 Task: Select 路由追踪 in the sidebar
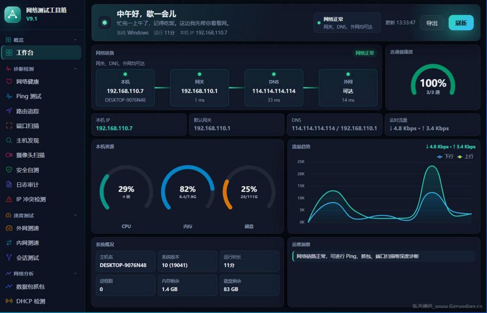pos(41,111)
